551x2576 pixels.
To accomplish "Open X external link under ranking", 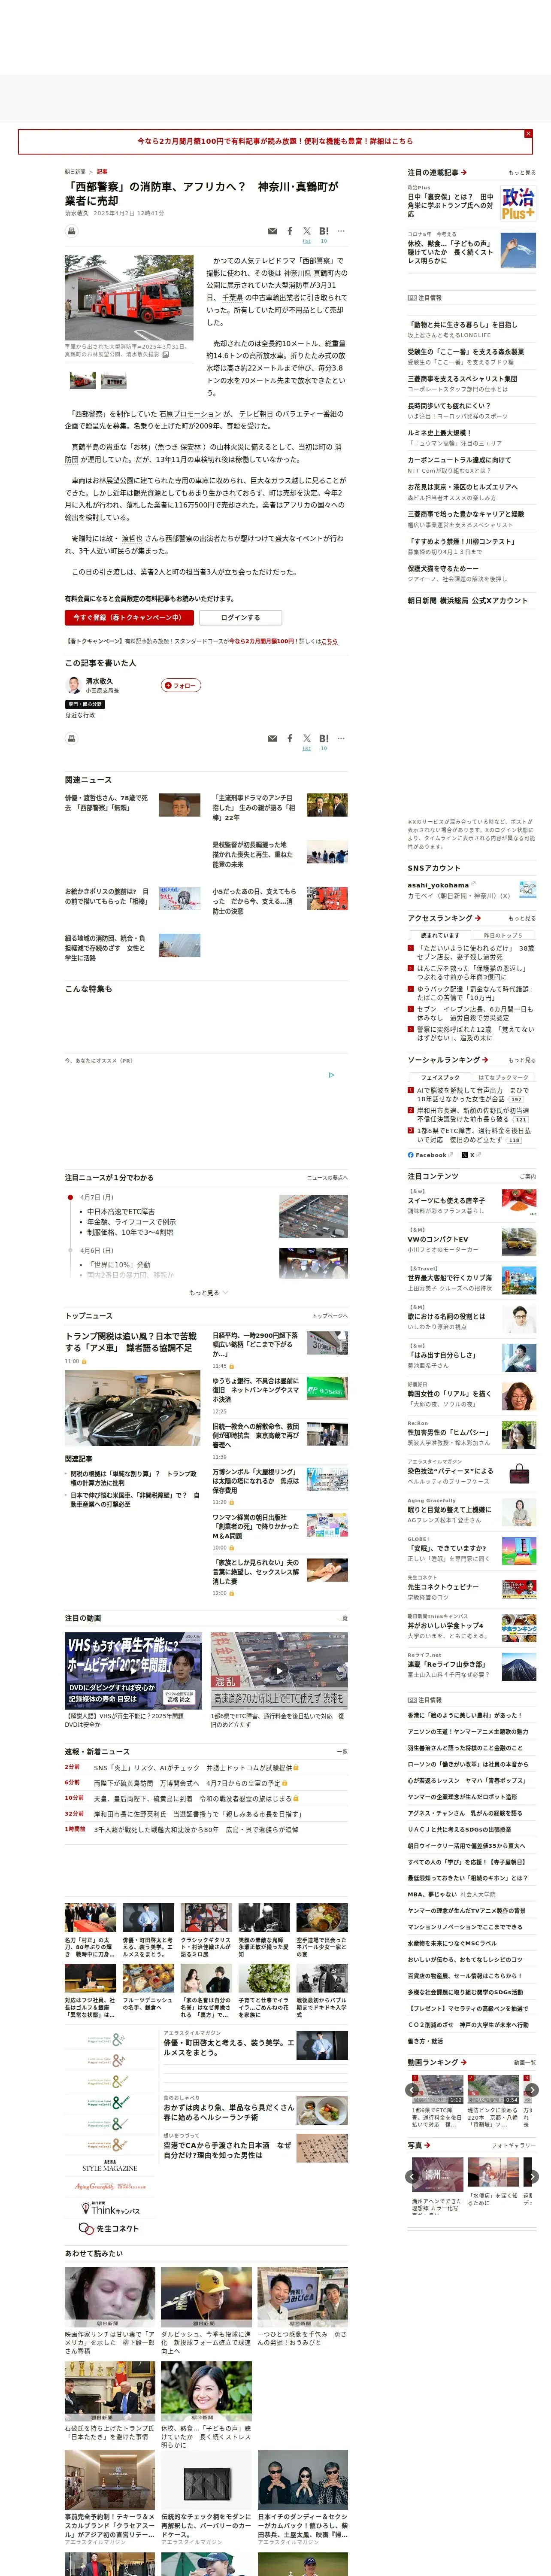I will click(x=471, y=1155).
